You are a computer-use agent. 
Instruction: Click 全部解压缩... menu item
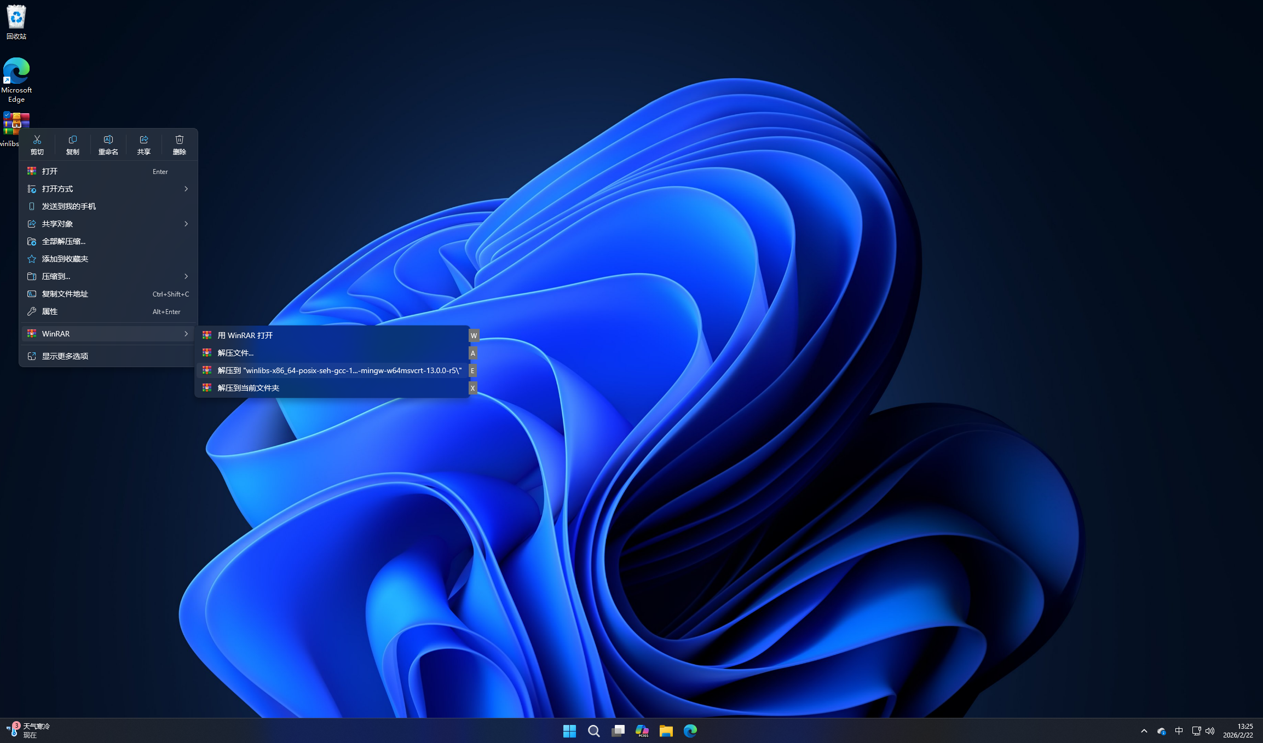pyautogui.click(x=64, y=241)
